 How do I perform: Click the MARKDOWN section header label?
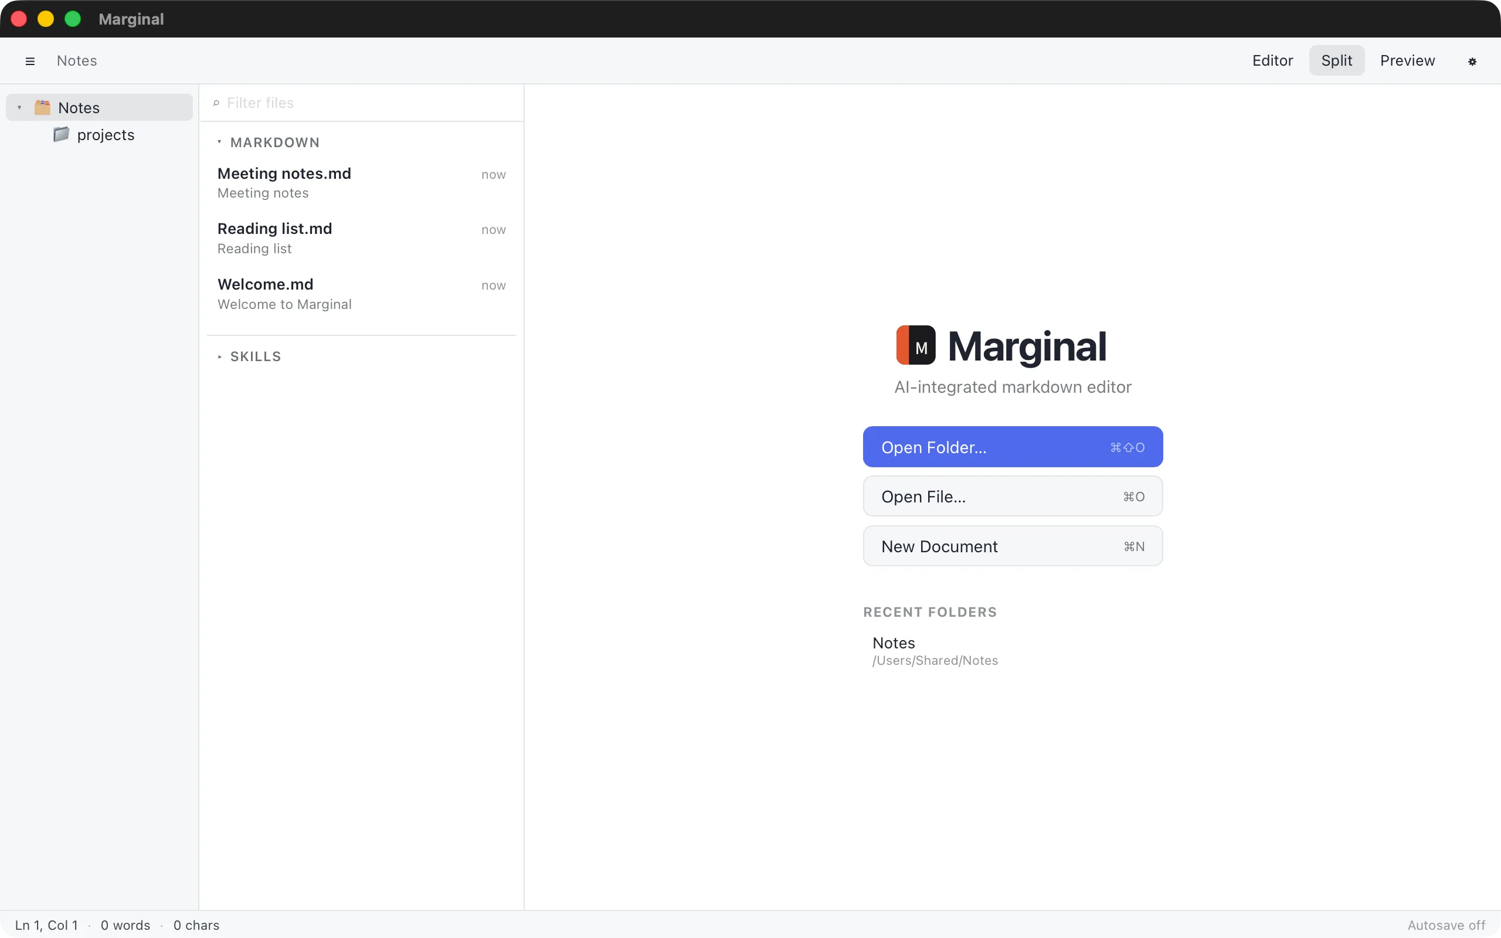(275, 142)
